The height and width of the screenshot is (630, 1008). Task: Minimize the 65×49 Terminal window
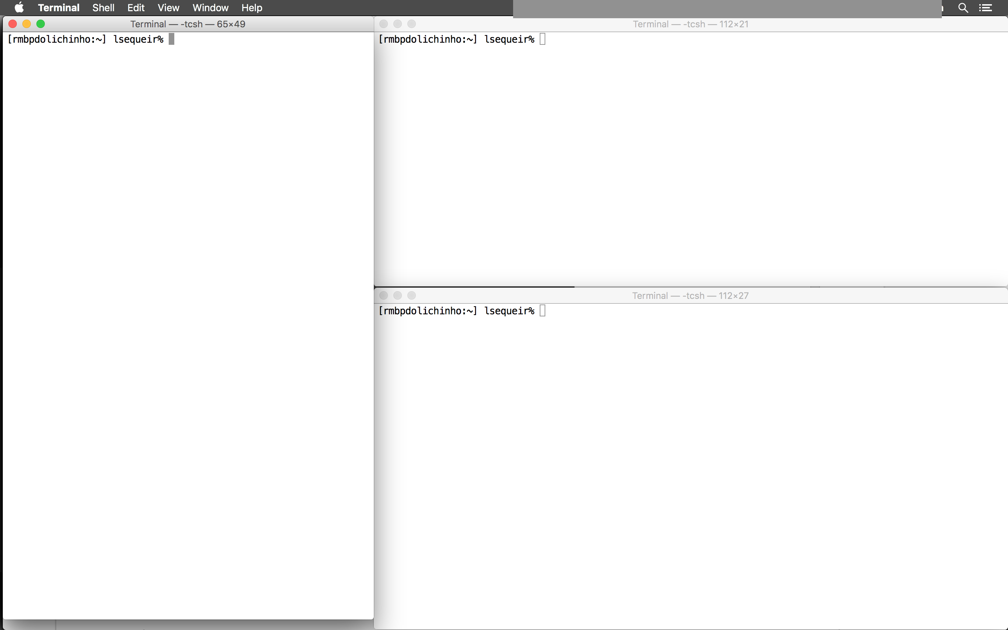click(27, 24)
